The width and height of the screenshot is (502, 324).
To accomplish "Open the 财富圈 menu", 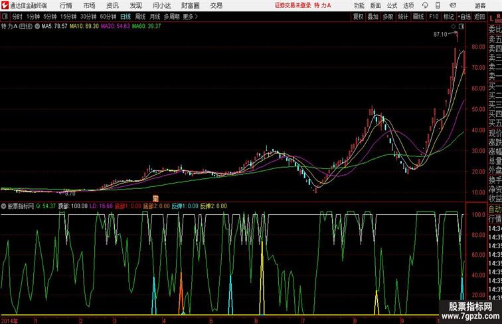I will point(191,5).
